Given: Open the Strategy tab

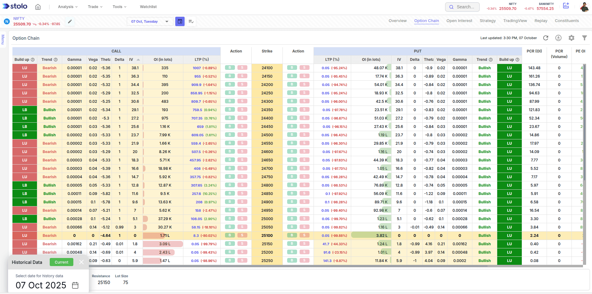Looking at the screenshot, I should (x=488, y=21).
